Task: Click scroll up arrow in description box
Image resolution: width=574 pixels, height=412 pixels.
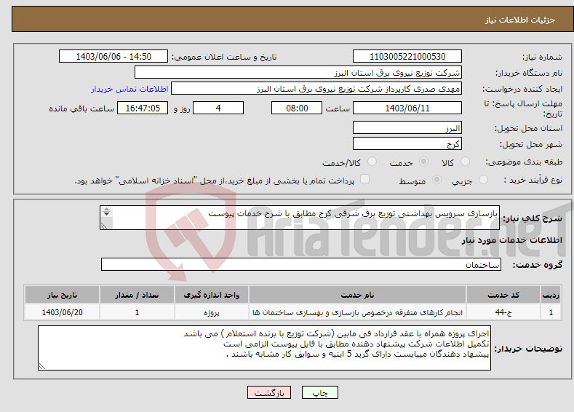Action: (106, 209)
